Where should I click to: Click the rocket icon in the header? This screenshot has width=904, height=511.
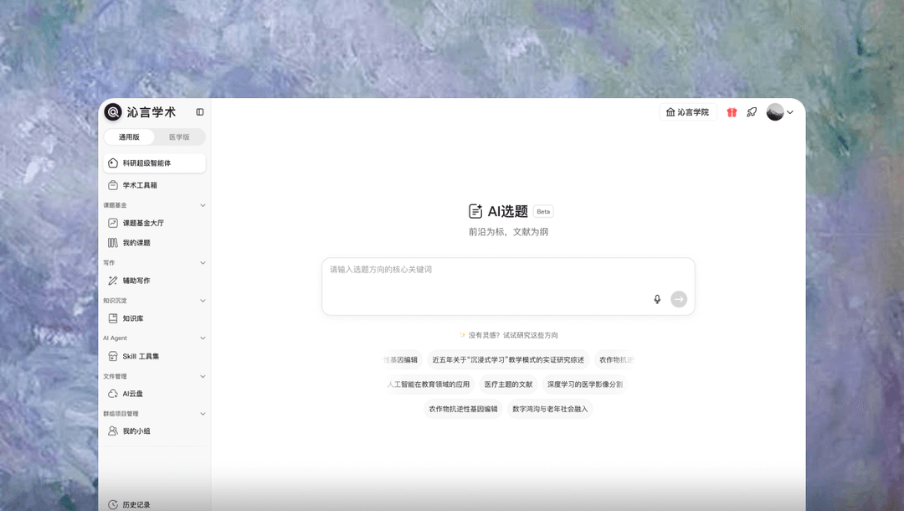coord(752,112)
